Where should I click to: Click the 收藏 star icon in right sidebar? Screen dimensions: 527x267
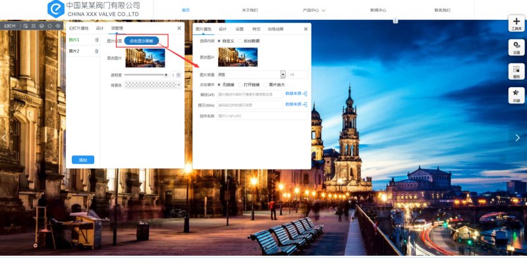[x=516, y=94]
